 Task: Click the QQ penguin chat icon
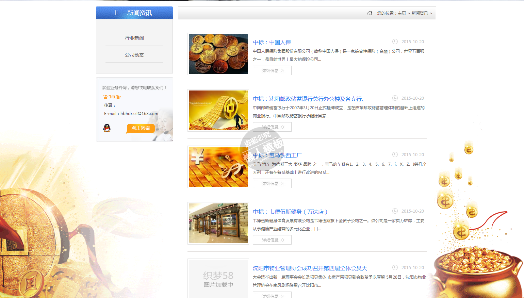coord(107,128)
